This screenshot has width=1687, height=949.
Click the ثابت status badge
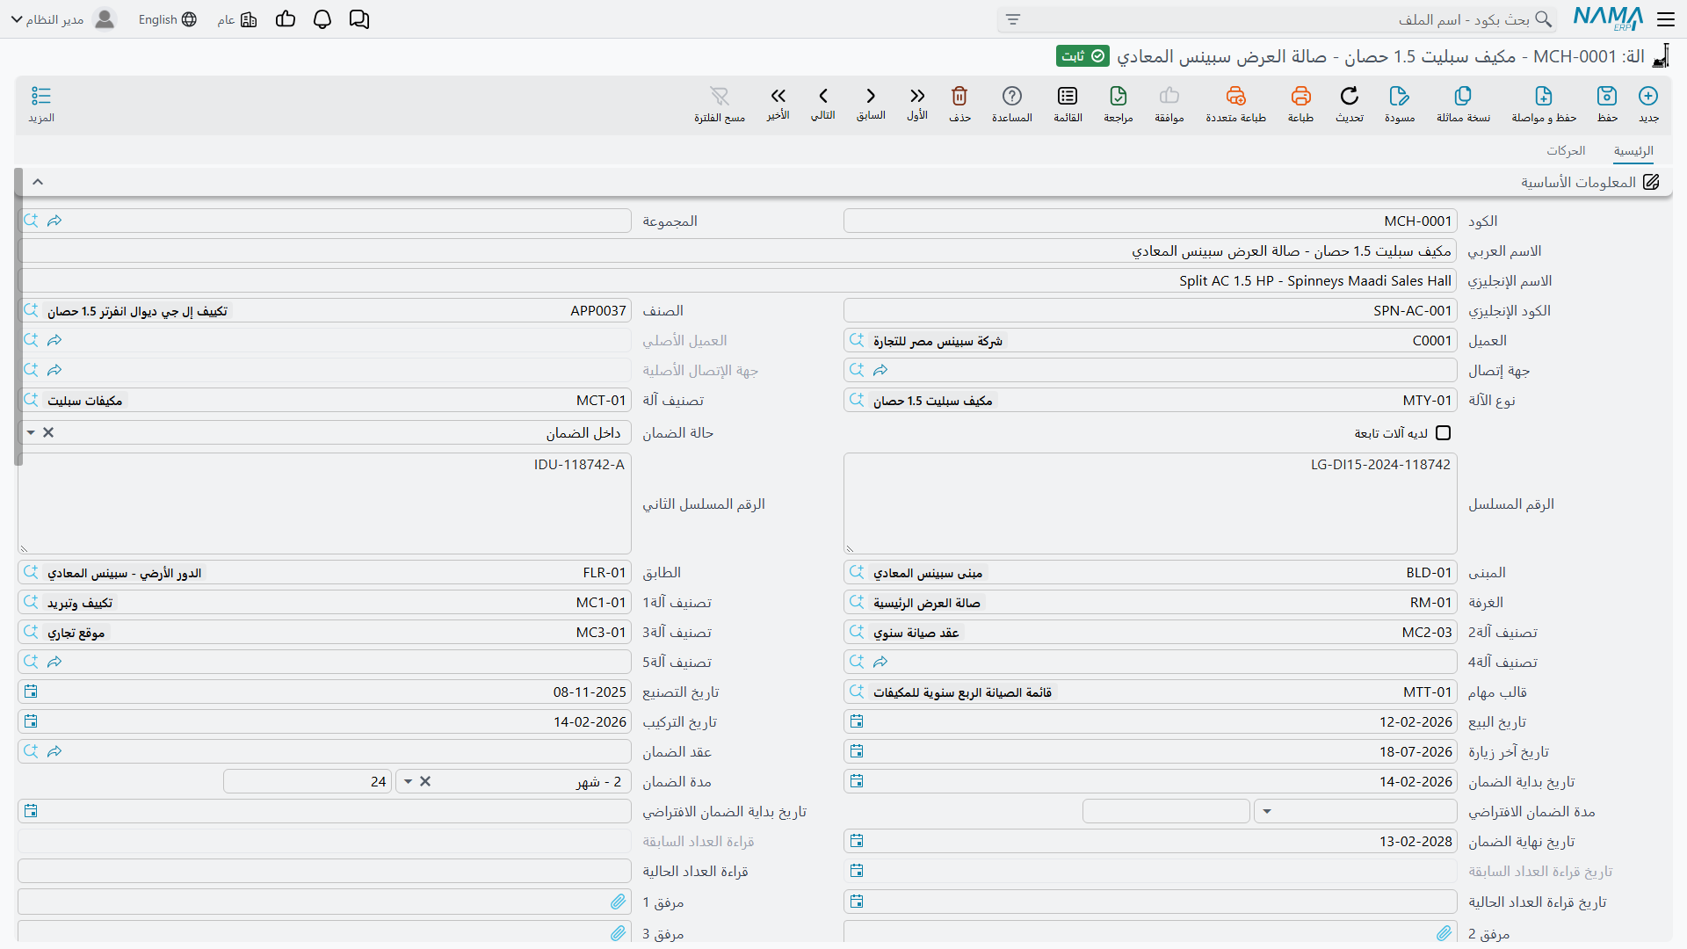tap(1082, 56)
